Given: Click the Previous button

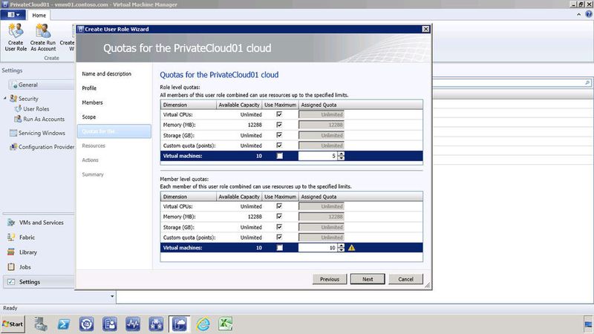Looking at the screenshot, I should click(x=330, y=279).
